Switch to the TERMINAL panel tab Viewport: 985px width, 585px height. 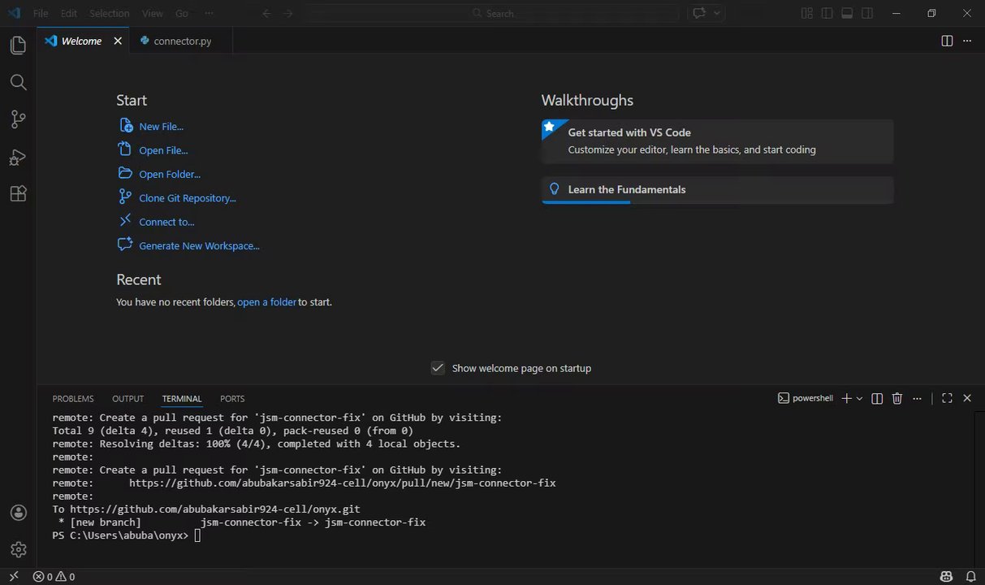pos(182,399)
